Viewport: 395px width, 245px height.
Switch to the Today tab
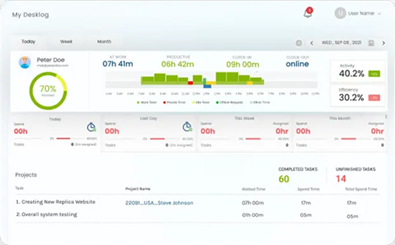pos(28,42)
